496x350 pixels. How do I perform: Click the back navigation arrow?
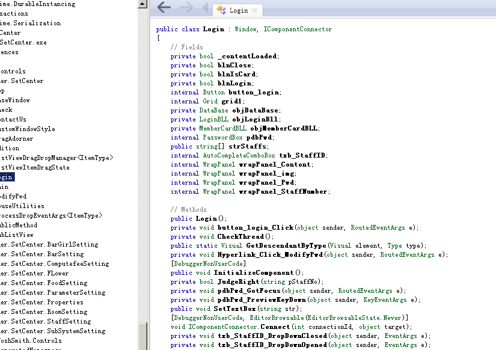tap(164, 8)
